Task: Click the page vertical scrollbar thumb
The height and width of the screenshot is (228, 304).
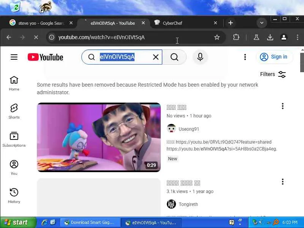Action: click(x=302, y=62)
